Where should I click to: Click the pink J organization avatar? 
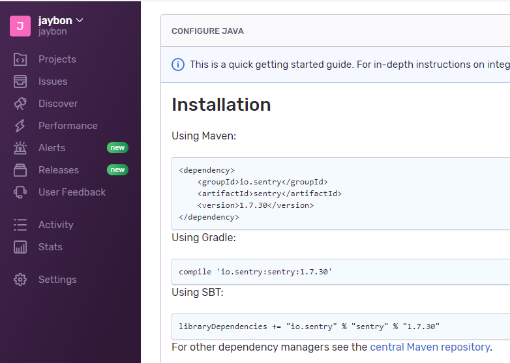(20, 26)
